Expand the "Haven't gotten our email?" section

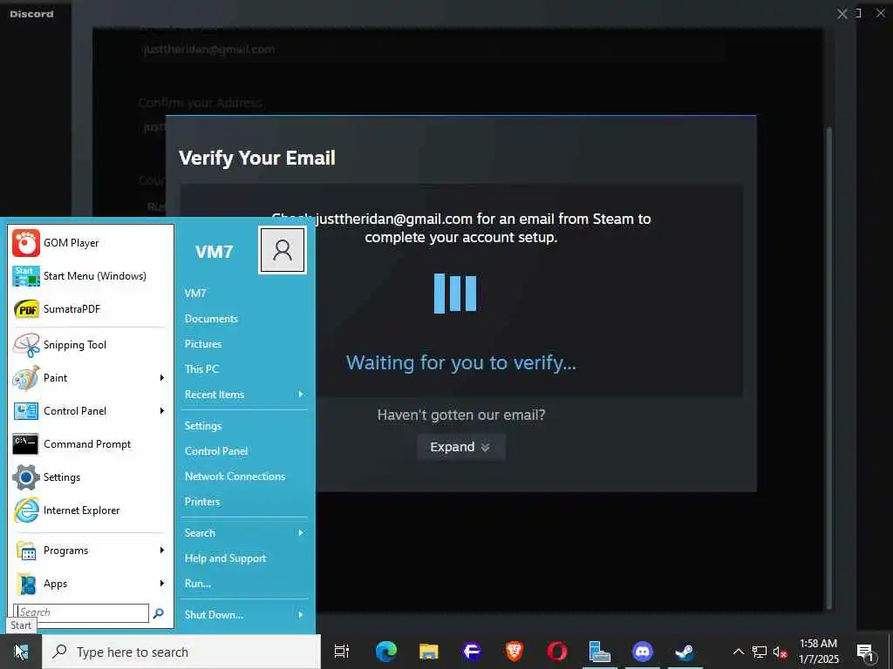tap(460, 447)
